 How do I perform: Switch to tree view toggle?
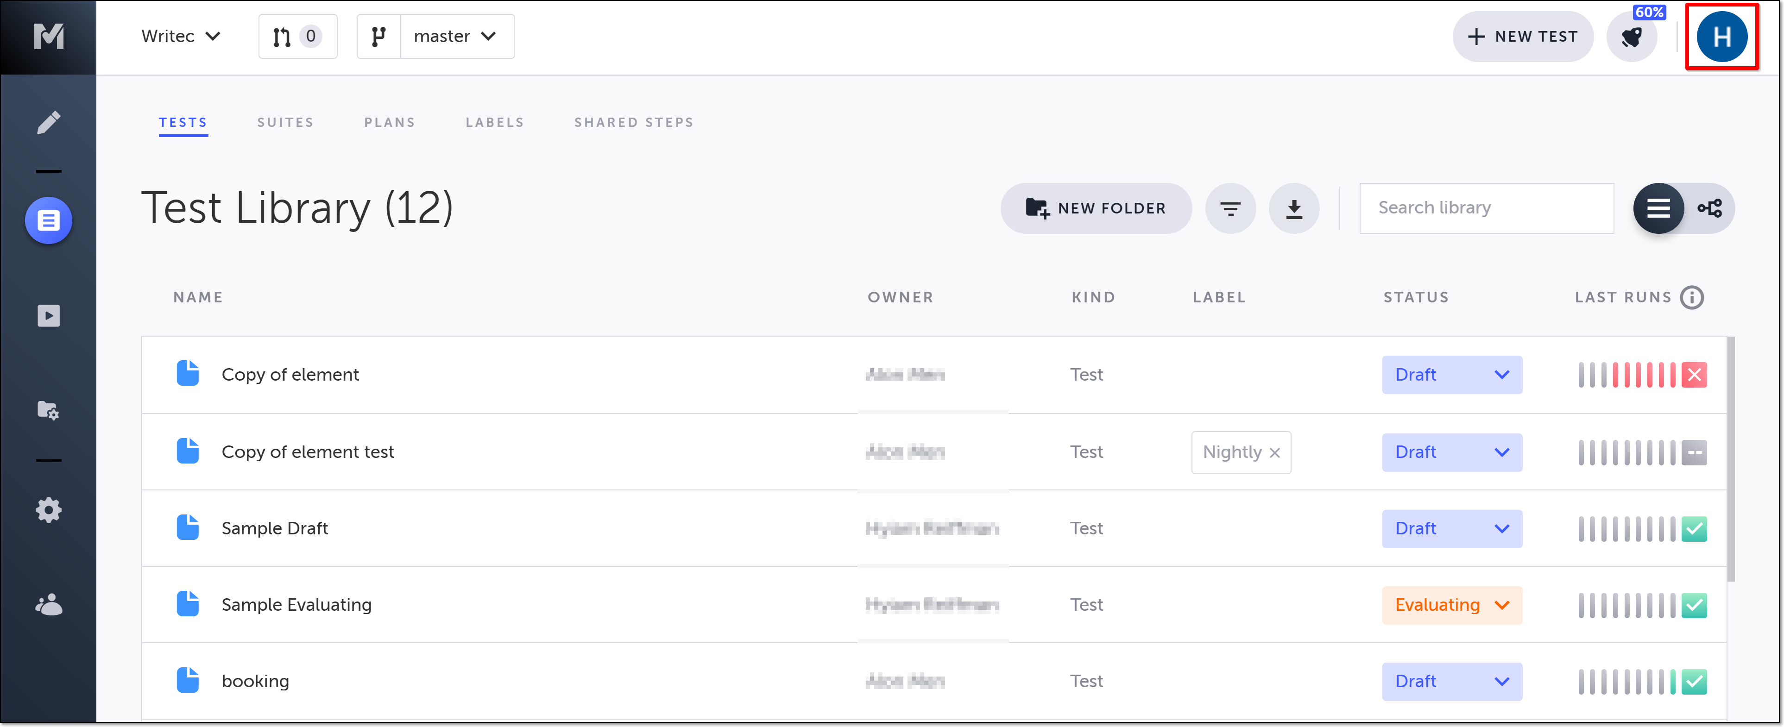pos(1709,208)
